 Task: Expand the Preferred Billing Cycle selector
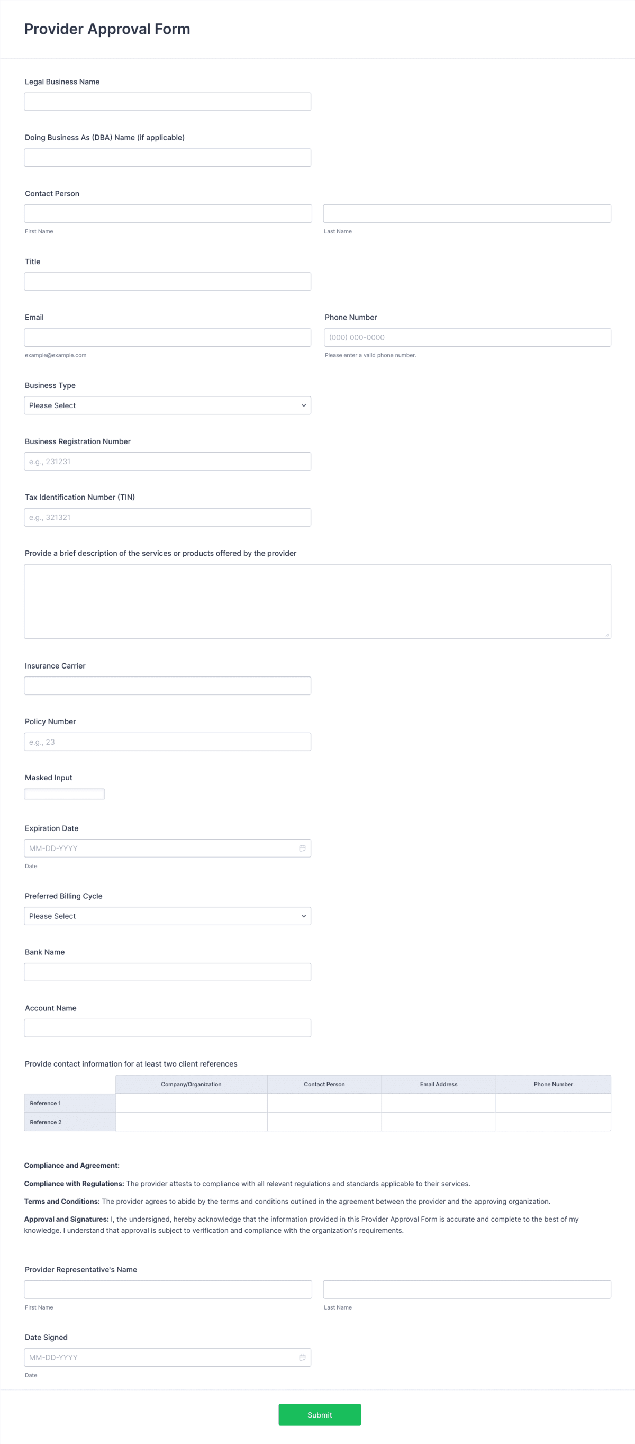[168, 916]
